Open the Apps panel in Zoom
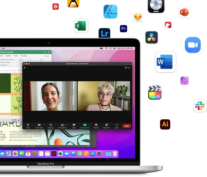Viewport: 207px width, 177px height. (x=117, y=125)
